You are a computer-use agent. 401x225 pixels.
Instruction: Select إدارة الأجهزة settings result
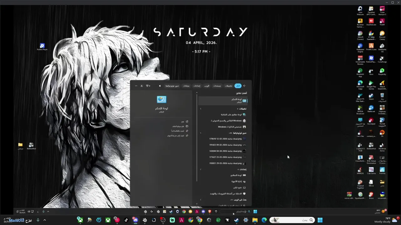point(223,181)
